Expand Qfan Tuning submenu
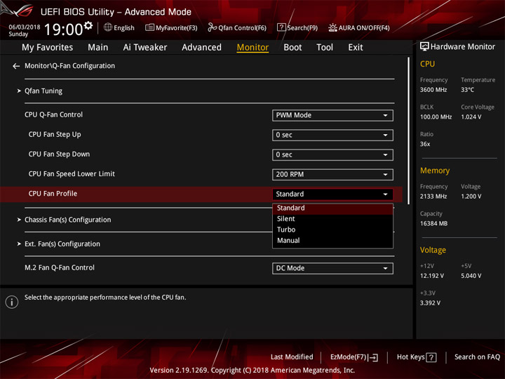The width and height of the screenshot is (505, 379). (43, 91)
